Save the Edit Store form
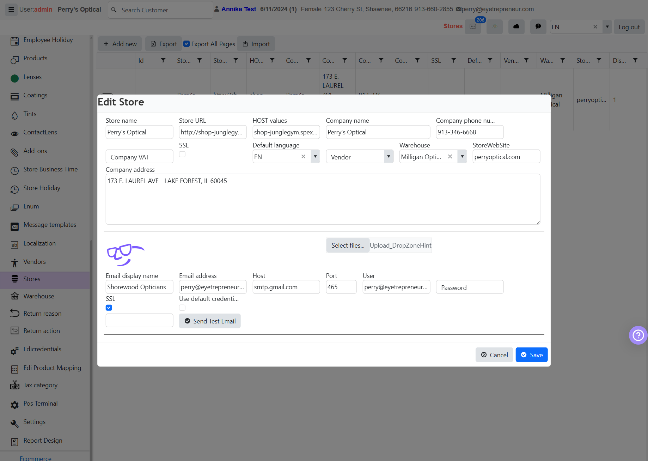 (531, 355)
